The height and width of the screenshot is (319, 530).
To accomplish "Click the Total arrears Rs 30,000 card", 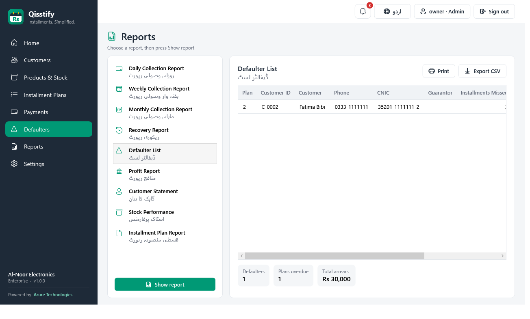I will tap(337, 276).
